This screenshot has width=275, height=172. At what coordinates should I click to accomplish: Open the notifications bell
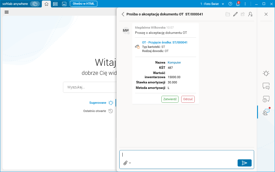(238, 4)
